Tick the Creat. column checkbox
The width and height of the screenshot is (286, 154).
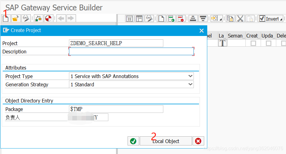(253, 43)
